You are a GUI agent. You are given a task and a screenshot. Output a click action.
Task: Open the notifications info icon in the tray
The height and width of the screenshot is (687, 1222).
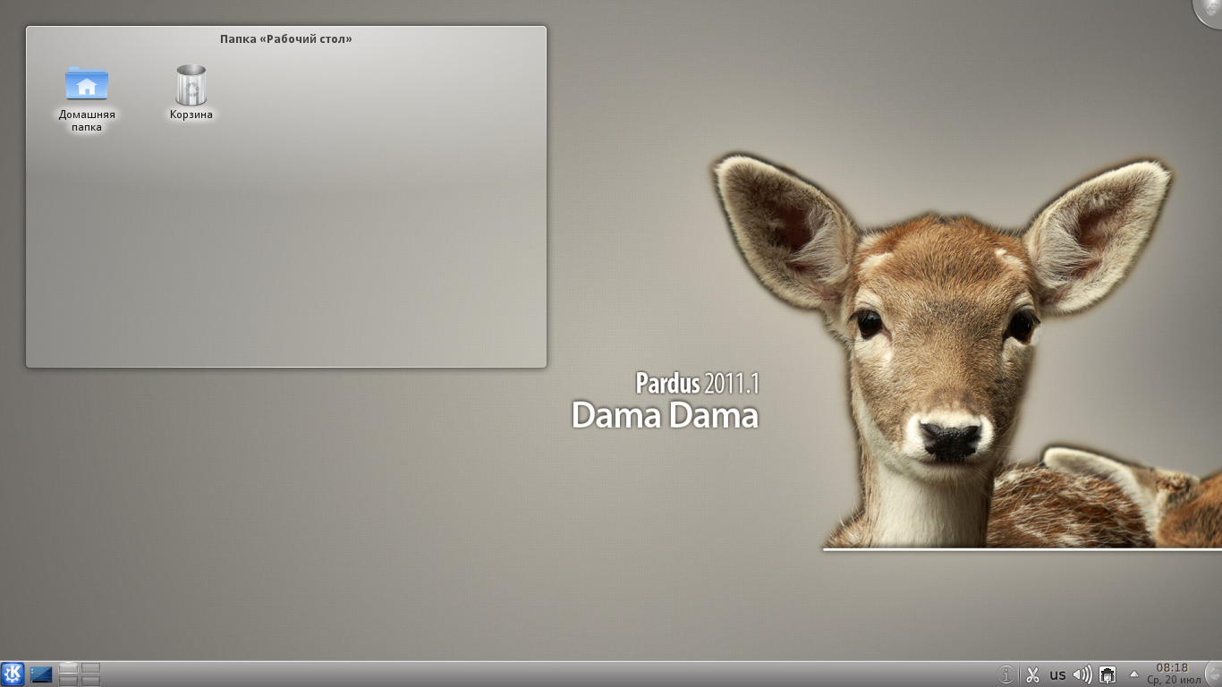(1006, 674)
